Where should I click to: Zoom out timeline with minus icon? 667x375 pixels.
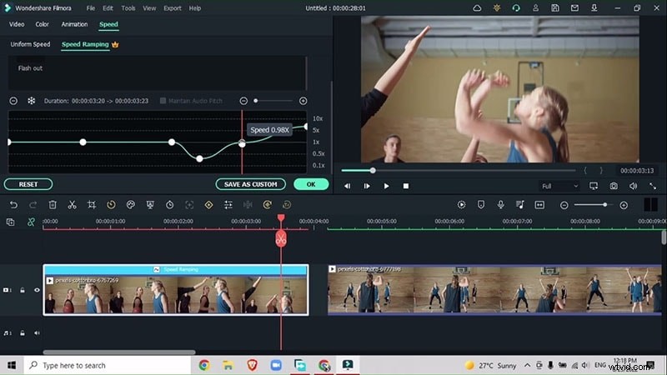point(564,205)
